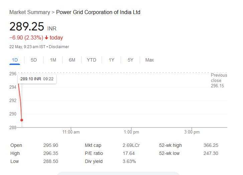Select the YTD tab
243x175 pixels.
(92, 60)
